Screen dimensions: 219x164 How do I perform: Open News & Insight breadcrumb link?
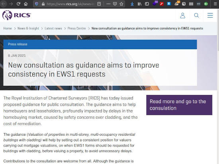[28, 29]
